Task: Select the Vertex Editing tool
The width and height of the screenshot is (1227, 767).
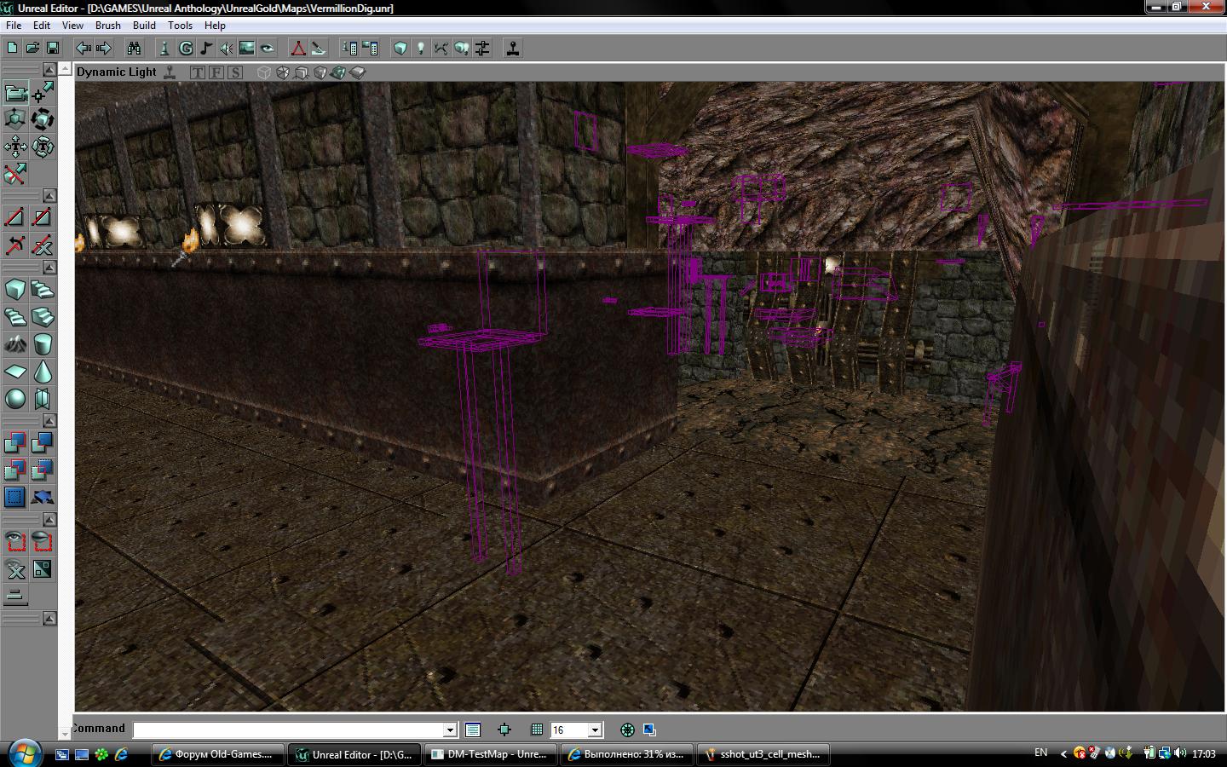Action: point(43,92)
